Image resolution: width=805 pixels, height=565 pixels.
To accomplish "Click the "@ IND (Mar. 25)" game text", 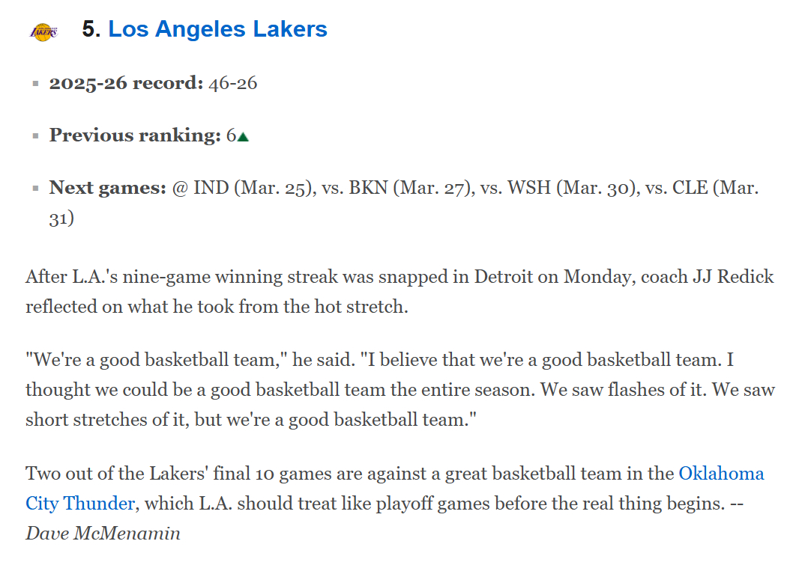I will [242, 188].
